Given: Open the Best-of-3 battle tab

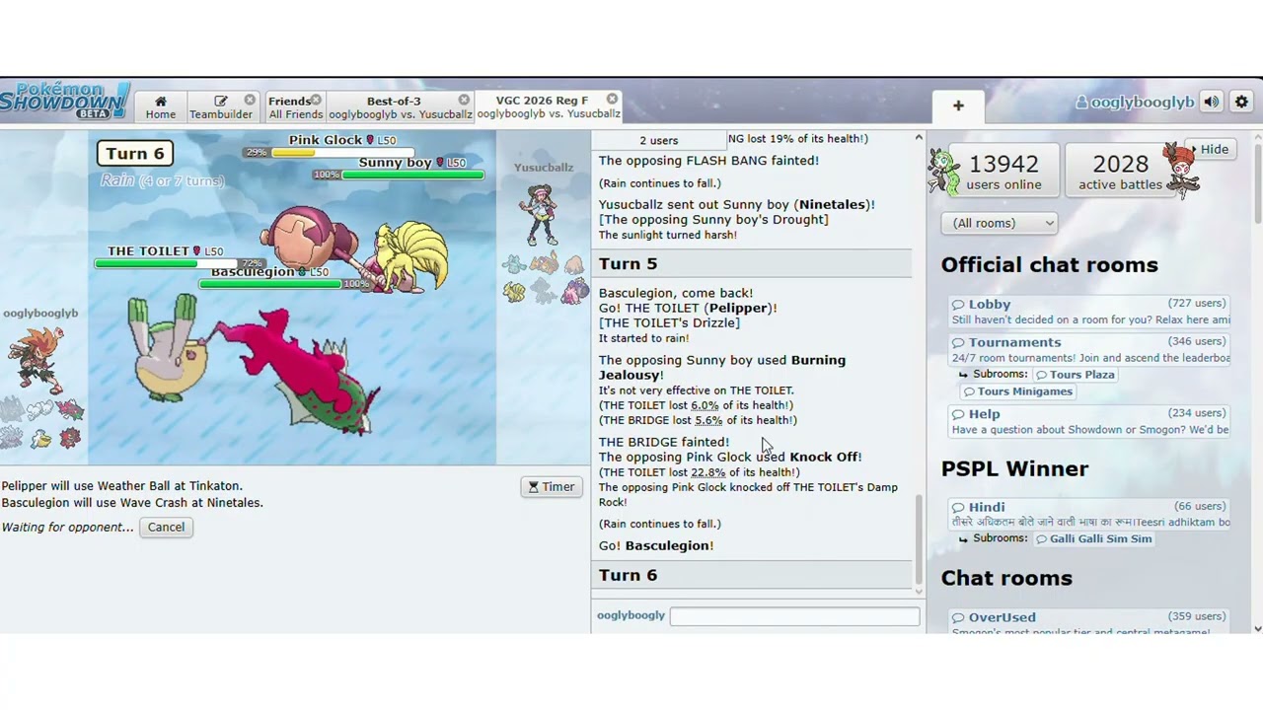Looking at the screenshot, I should pyautogui.click(x=400, y=107).
